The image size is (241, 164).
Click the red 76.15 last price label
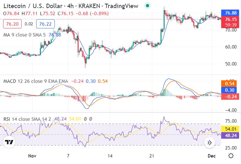click(231, 19)
